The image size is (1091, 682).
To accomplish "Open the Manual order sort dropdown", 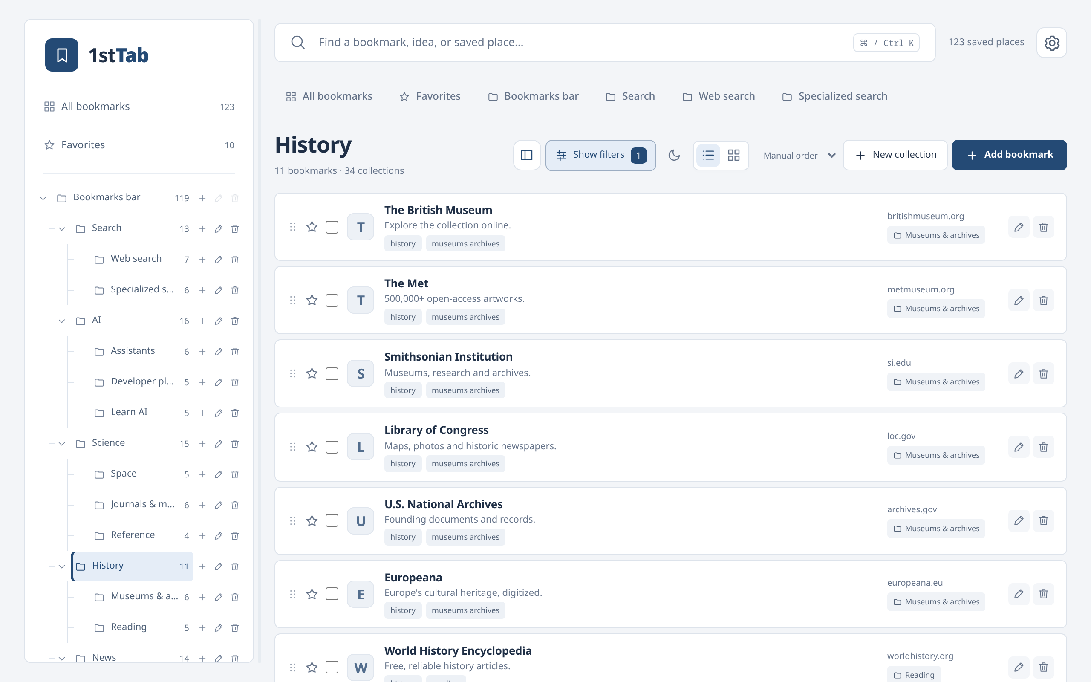I will (x=799, y=155).
